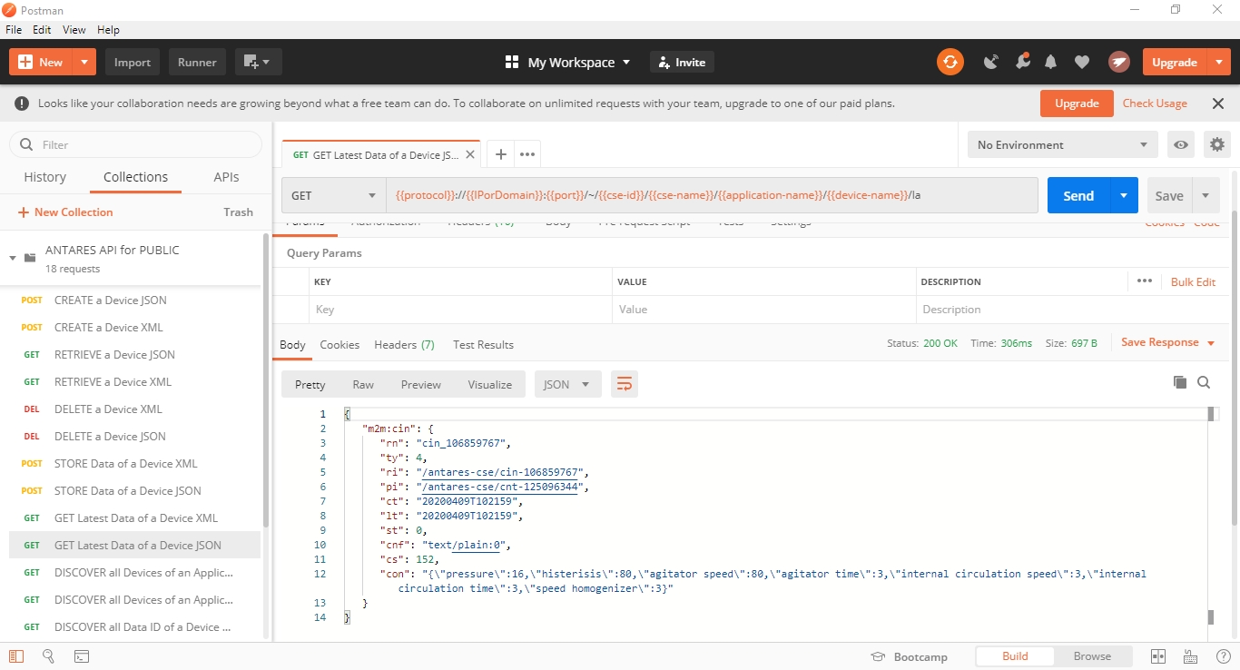Open the notifications bell
Screen dimensions: 1240x670
(x=1051, y=62)
